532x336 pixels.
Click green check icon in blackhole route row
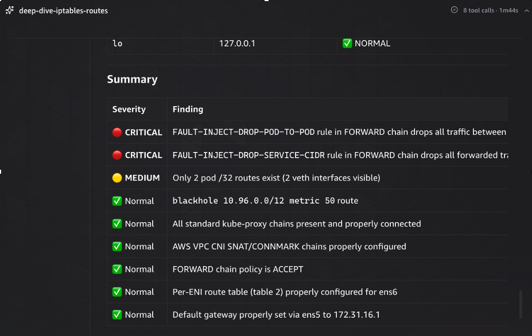pos(117,201)
